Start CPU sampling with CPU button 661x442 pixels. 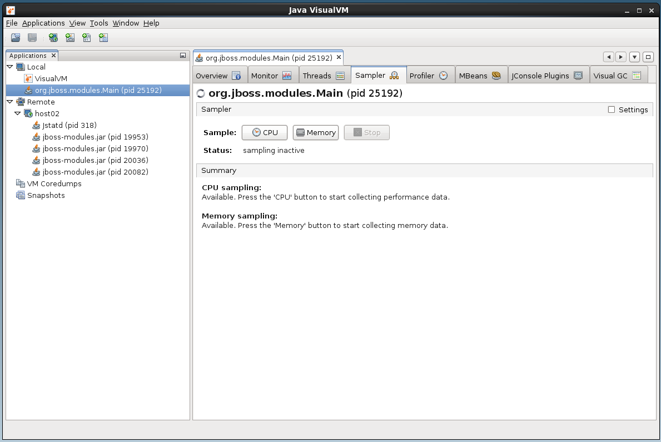click(264, 132)
